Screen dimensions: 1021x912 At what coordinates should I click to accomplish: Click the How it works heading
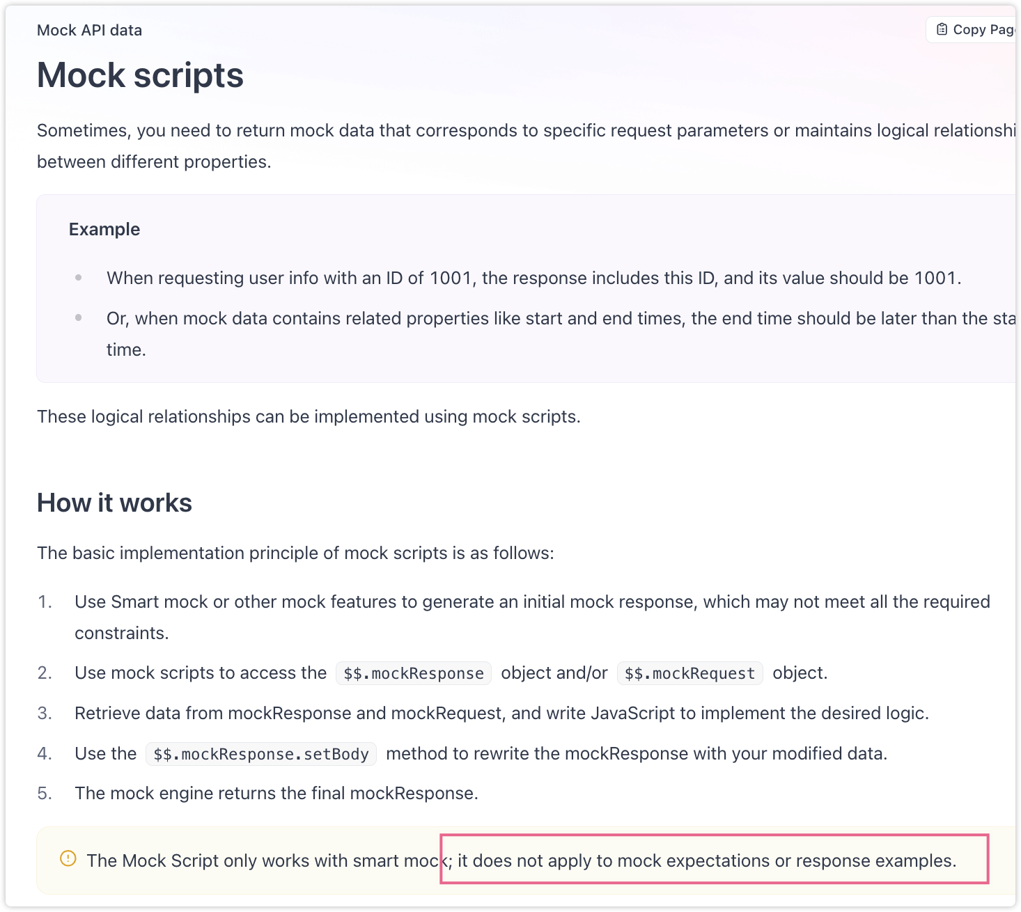click(x=114, y=503)
